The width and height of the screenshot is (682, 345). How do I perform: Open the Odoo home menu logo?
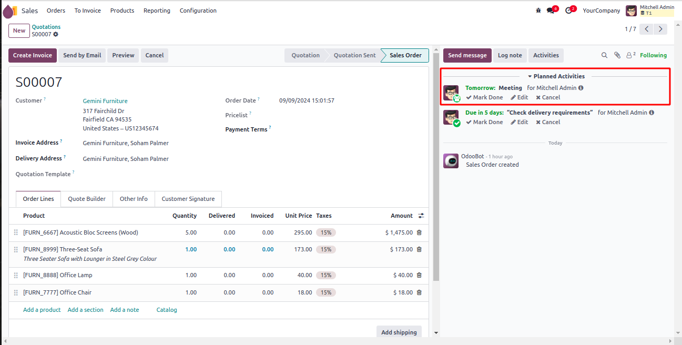[x=10, y=11]
